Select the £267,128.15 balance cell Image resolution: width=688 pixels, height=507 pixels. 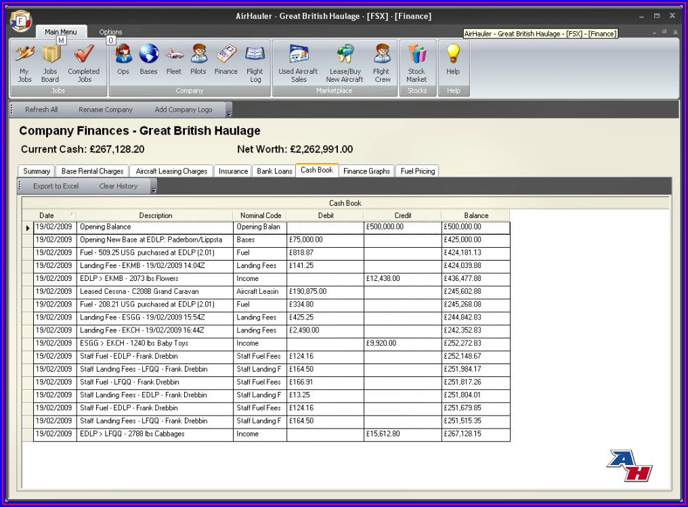pyautogui.click(x=476, y=434)
